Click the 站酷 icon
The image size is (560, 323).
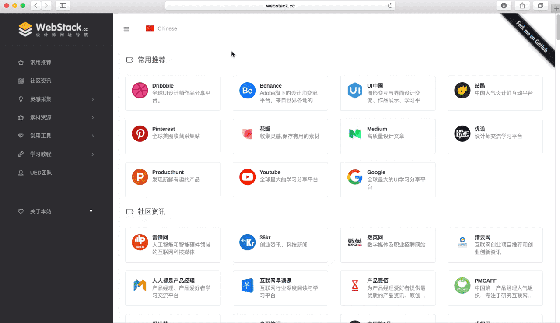[x=462, y=90]
